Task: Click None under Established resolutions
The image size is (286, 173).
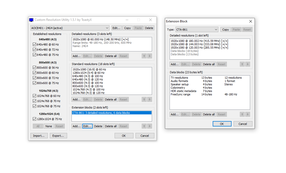Action: 49,126
